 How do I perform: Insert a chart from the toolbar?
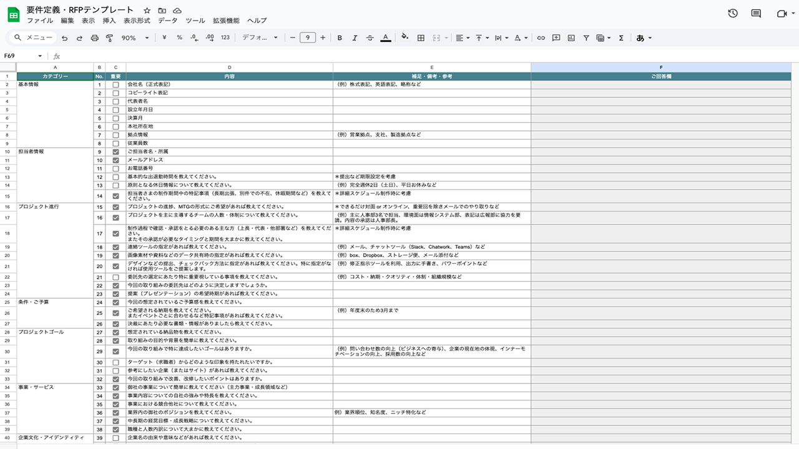pyautogui.click(x=571, y=38)
